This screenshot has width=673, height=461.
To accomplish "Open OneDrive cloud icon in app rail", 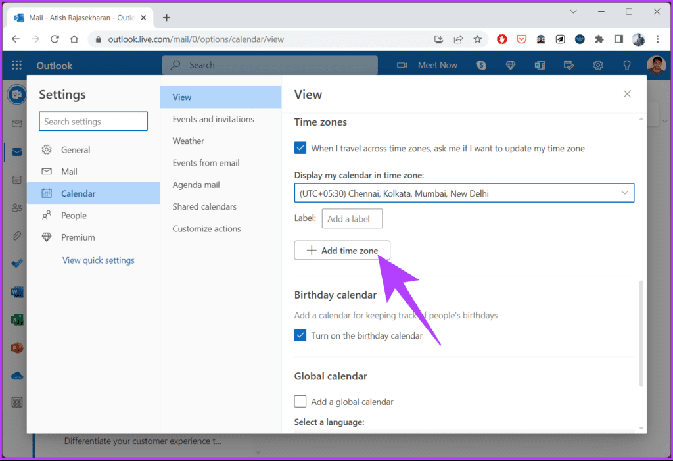I will (16, 376).
